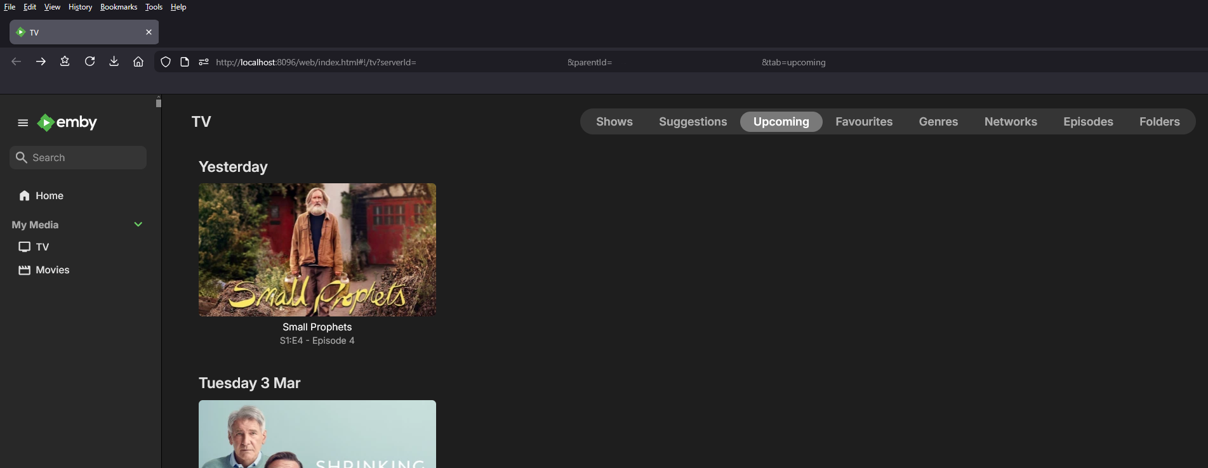Click the Yesterday section heading
This screenshot has width=1208, height=468.
click(x=233, y=167)
